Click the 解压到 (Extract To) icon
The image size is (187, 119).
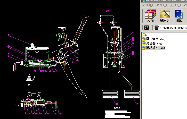[x=165, y=16]
